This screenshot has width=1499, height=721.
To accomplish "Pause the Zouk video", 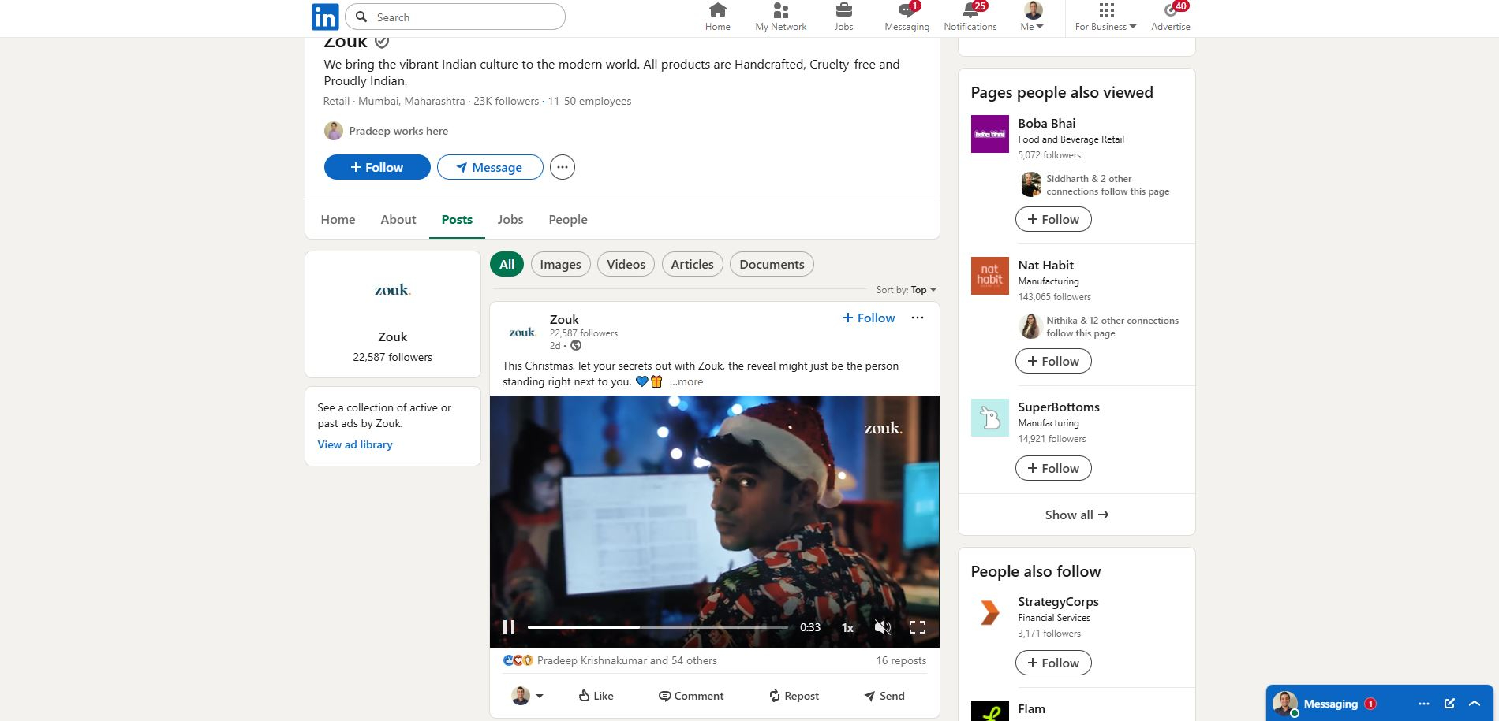I will (509, 627).
